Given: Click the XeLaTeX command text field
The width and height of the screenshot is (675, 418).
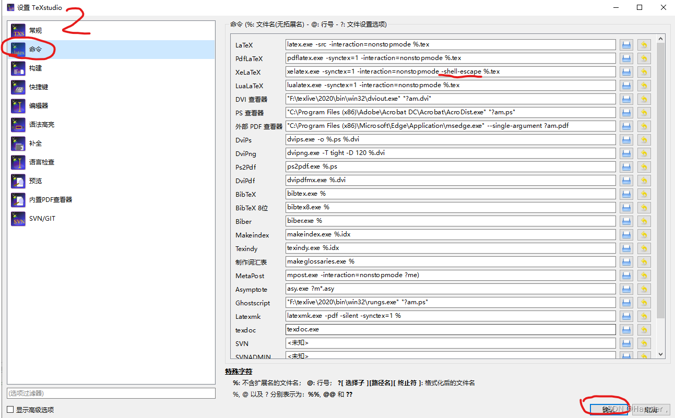Looking at the screenshot, I should 451,71.
